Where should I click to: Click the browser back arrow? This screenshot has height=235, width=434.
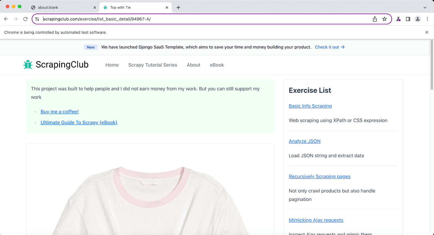[6, 19]
